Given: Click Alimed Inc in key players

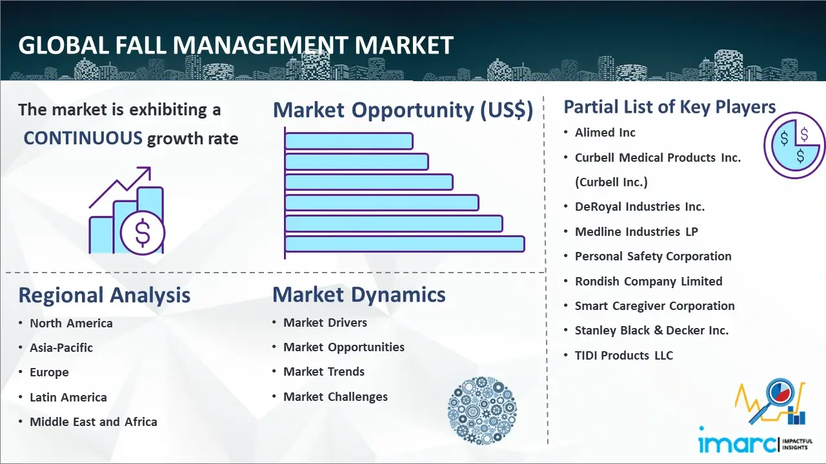Looking at the screenshot, I should (605, 133).
